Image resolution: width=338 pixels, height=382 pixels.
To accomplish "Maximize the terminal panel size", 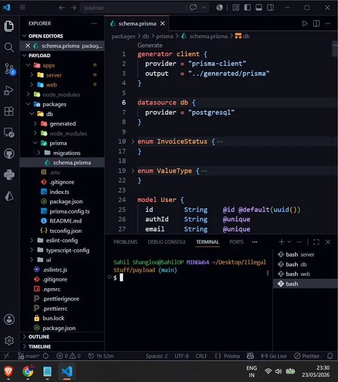I will [x=316, y=242].
